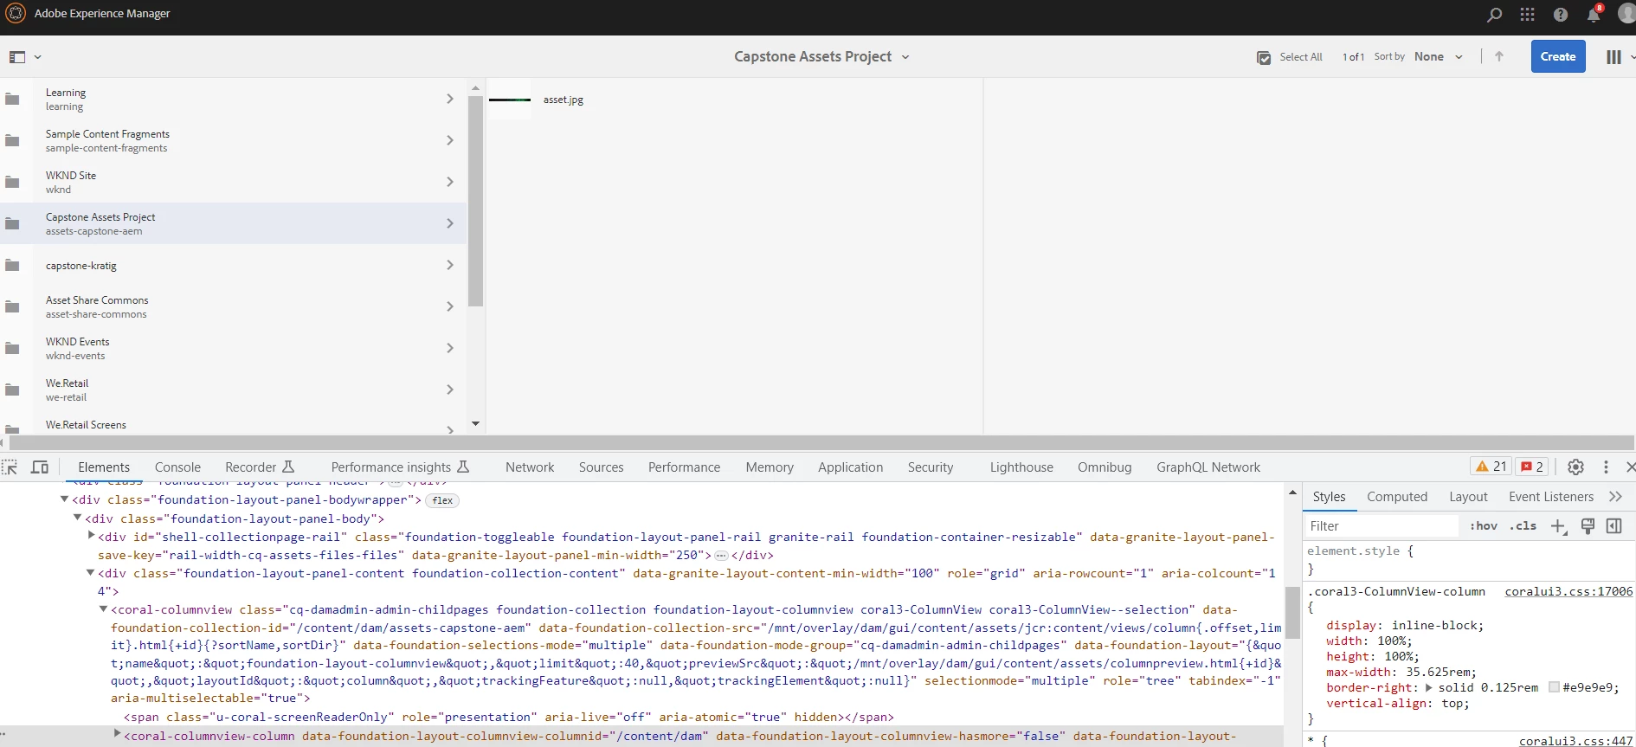Add new style rule plus icon
The image size is (1636, 747).
point(1558,526)
